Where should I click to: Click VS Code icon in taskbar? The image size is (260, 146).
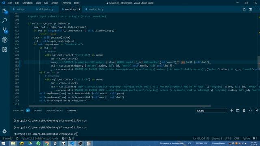tap(72, 143)
